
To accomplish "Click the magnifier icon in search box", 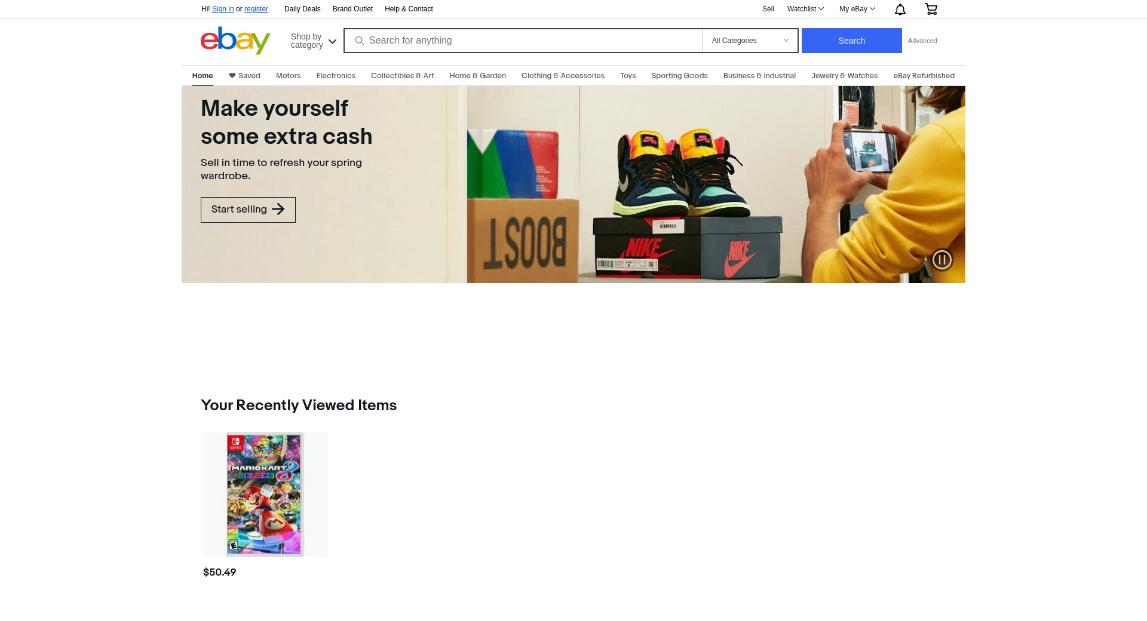I will tap(360, 41).
